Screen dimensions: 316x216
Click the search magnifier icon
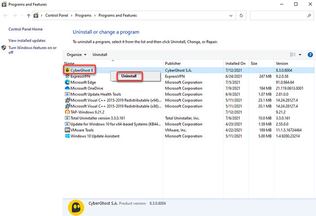point(309,15)
